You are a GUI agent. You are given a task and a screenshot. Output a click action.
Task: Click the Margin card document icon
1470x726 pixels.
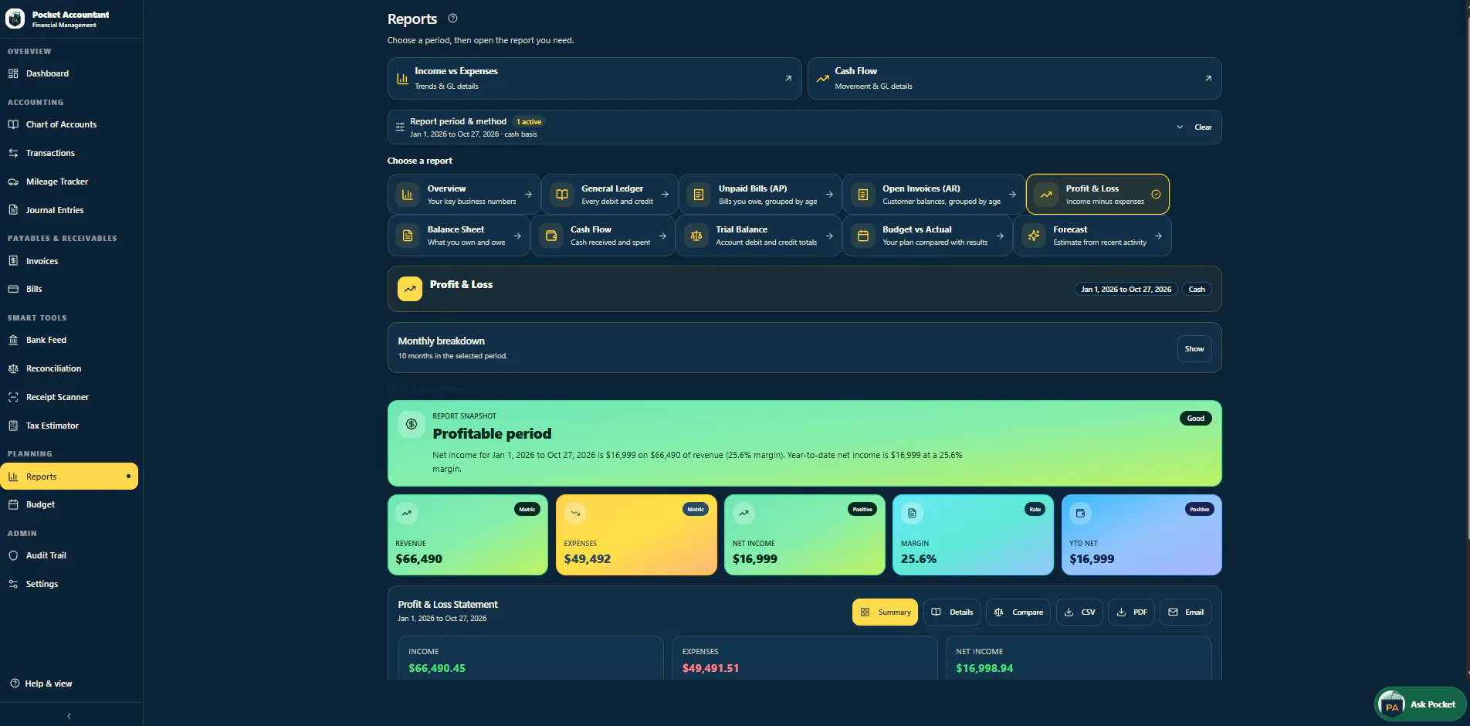[912, 513]
